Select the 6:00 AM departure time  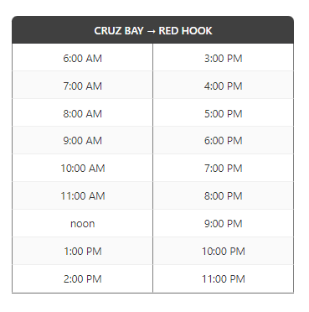82,58
